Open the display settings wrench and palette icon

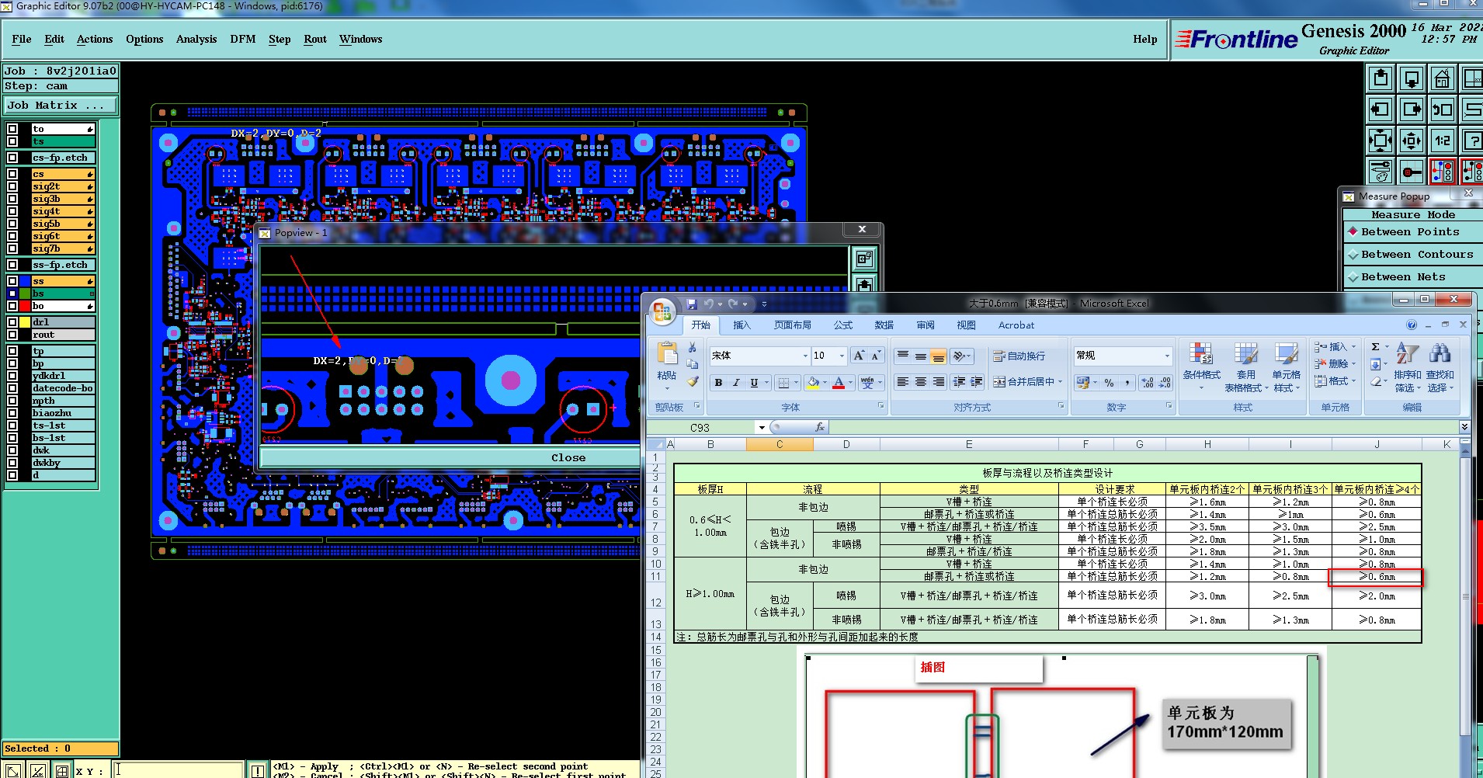pyautogui.click(x=1381, y=172)
